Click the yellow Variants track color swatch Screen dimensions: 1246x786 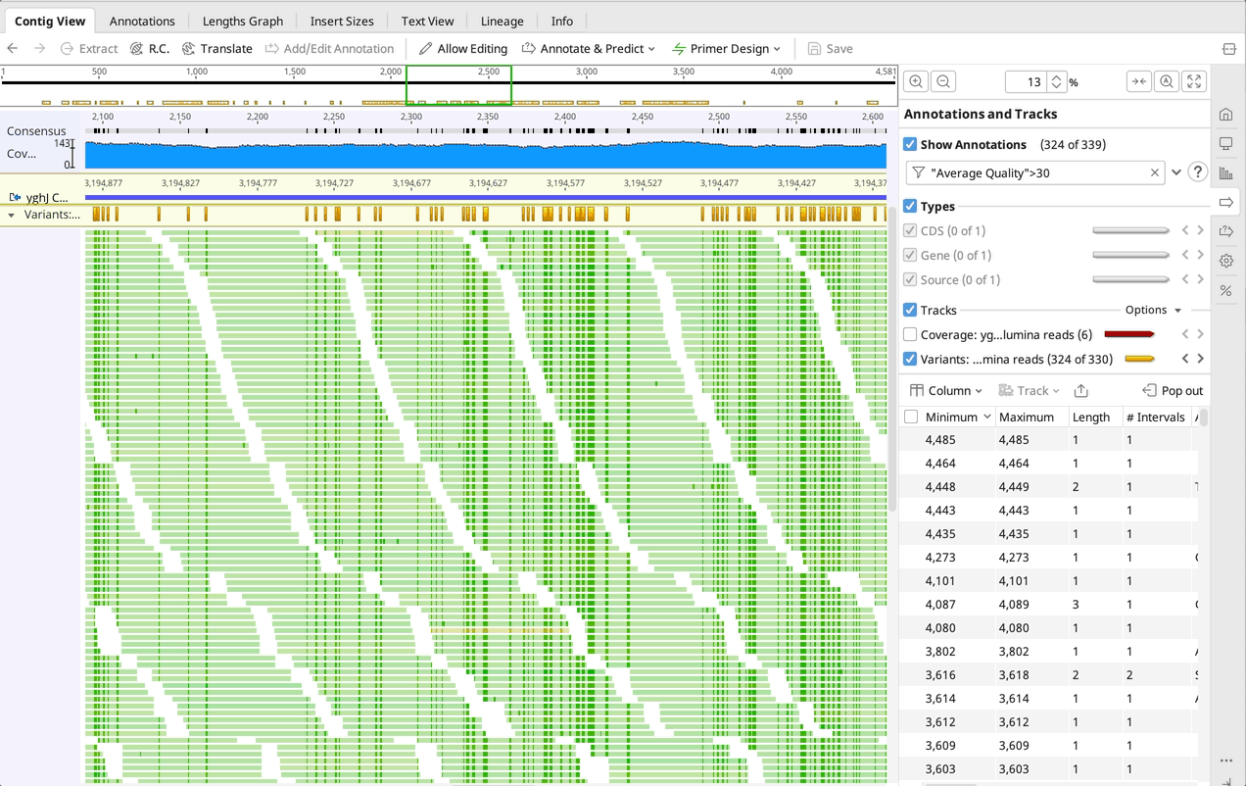[1139, 360]
